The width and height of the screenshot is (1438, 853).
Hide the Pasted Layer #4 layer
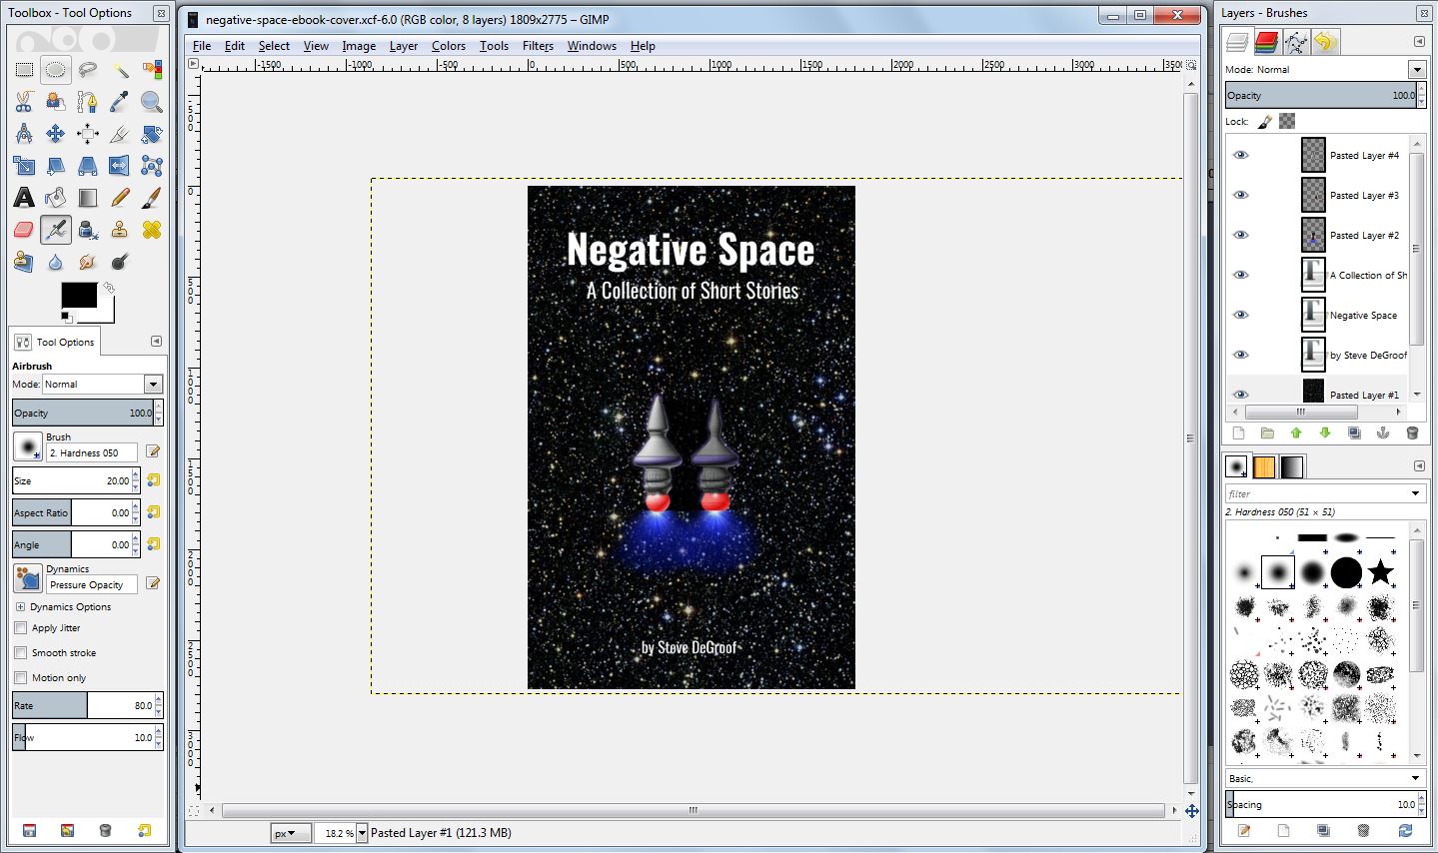pos(1240,155)
